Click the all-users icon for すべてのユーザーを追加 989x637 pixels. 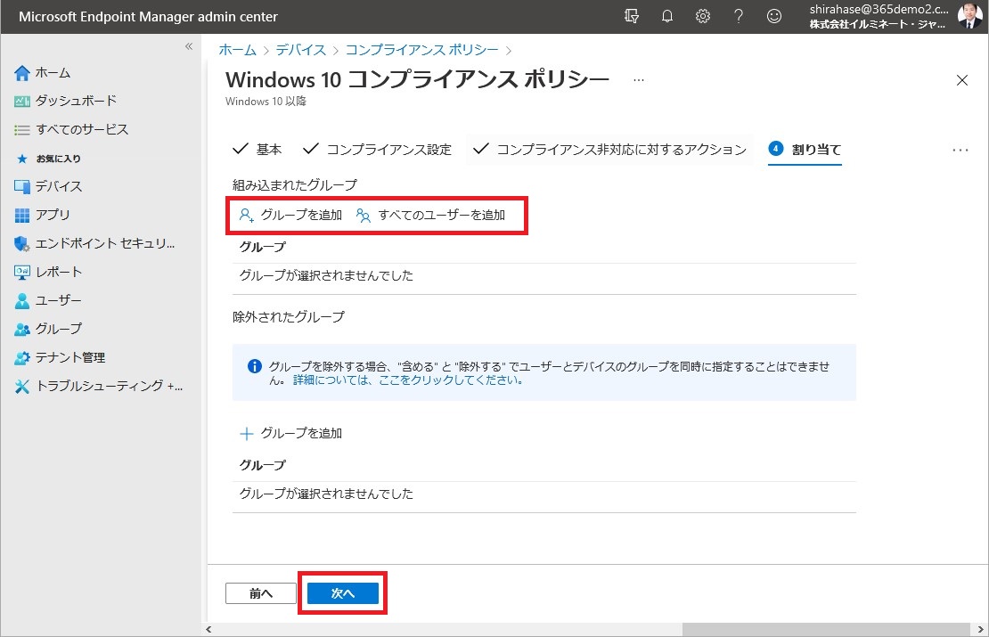(x=364, y=216)
